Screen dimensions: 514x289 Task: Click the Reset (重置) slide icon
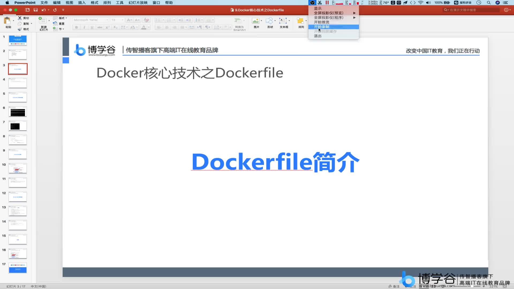(55, 24)
